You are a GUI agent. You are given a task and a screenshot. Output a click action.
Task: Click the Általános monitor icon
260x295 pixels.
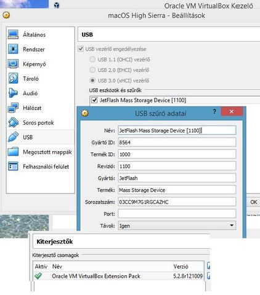pyautogui.click(x=13, y=34)
